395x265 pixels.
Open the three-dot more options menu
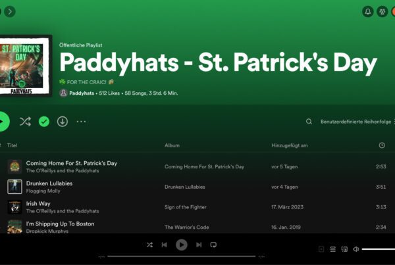point(81,122)
